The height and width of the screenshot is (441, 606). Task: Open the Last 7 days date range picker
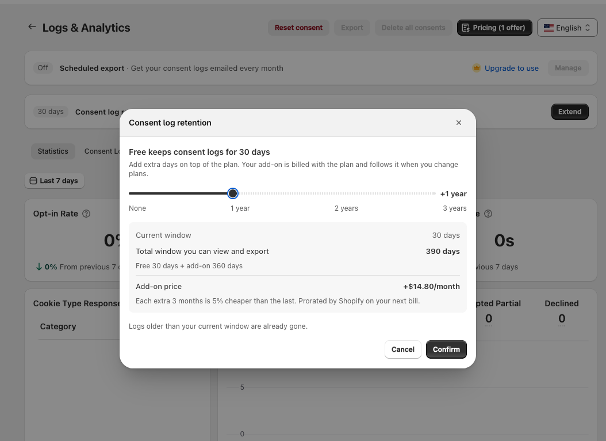[55, 181]
